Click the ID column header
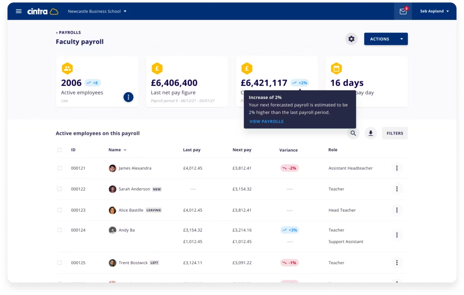 pyautogui.click(x=73, y=150)
